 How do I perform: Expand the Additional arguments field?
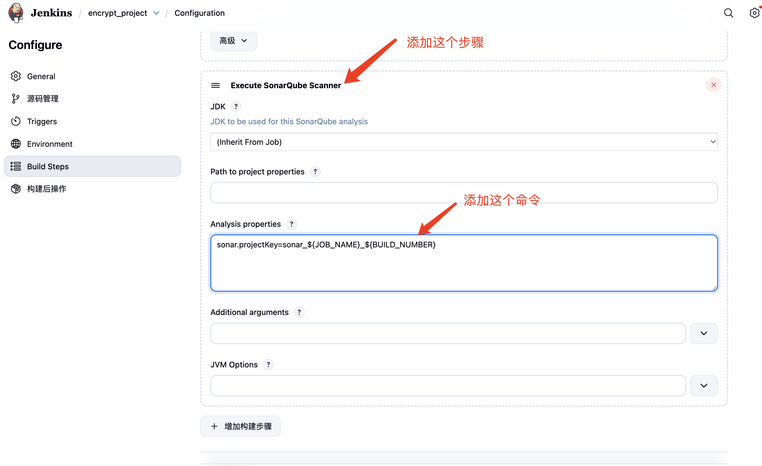click(x=704, y=333)
